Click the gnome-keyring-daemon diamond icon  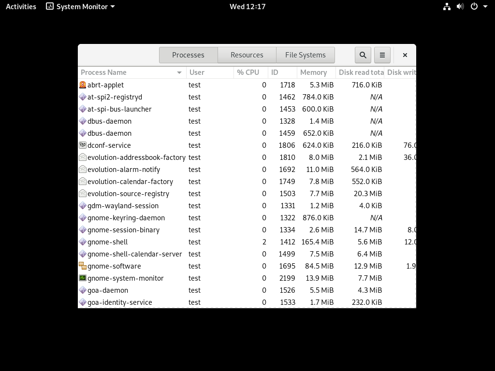click(82, 218)
